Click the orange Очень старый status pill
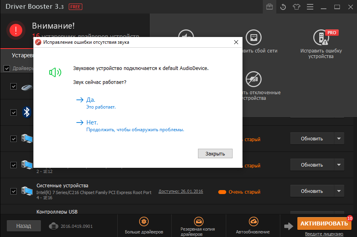Viewport: 357px width, 237px height. (x=222, y=192)
